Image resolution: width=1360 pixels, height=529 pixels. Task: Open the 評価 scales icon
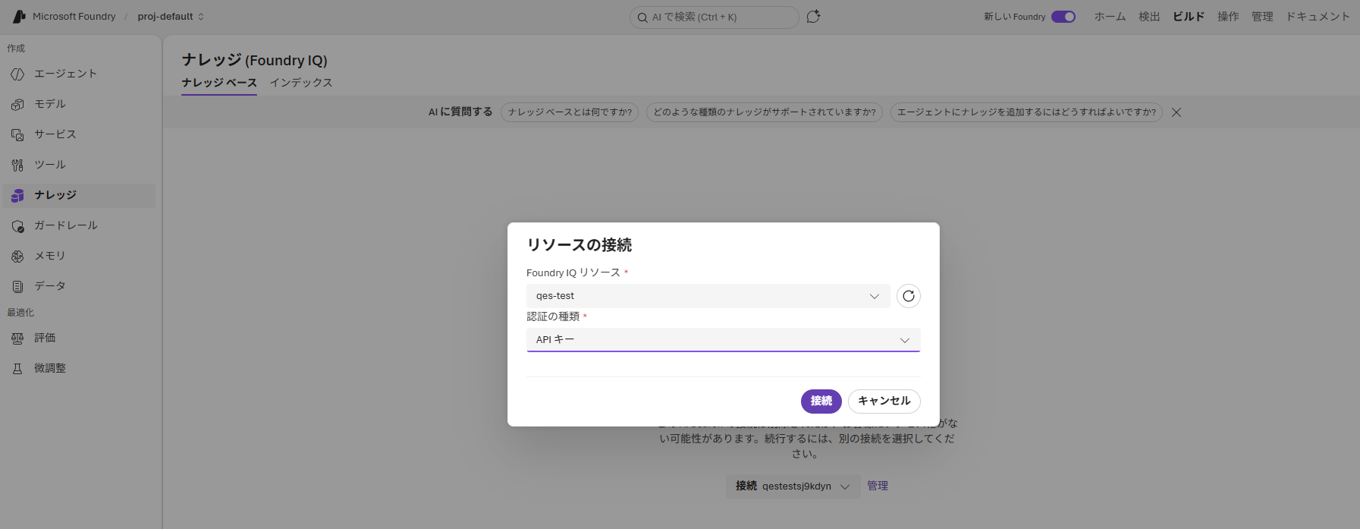click(17, 338)
